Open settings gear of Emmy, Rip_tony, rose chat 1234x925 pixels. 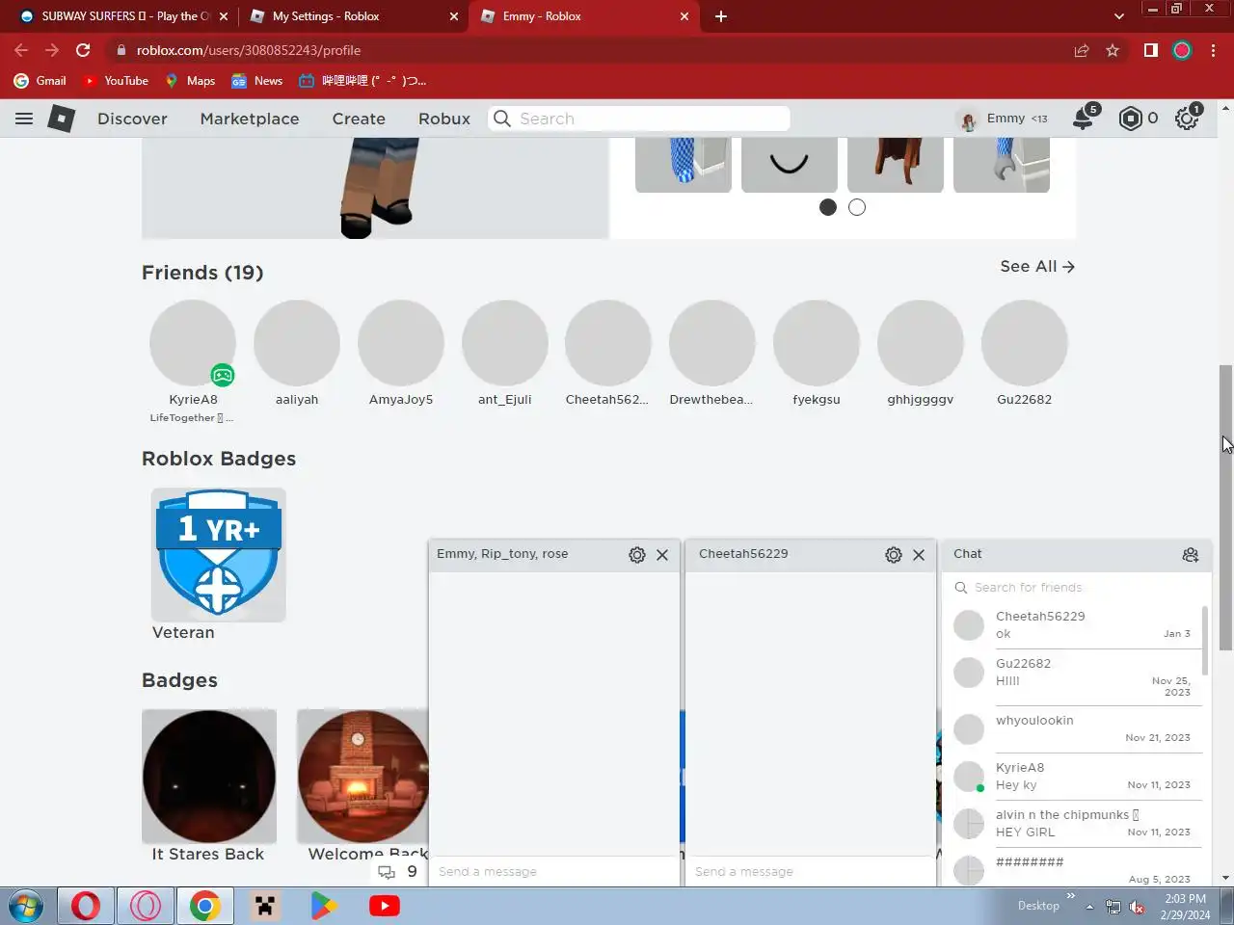click(637, 555)
